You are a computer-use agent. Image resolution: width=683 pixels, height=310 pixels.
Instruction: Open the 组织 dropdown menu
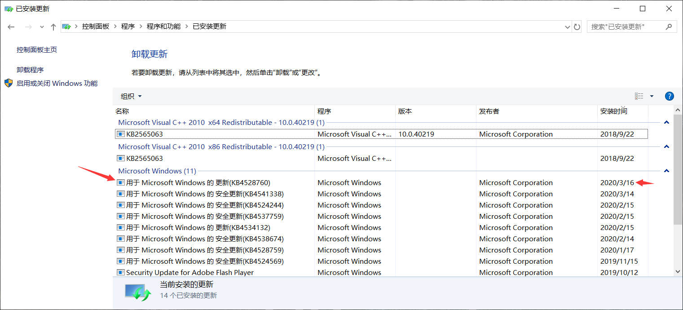131,96
